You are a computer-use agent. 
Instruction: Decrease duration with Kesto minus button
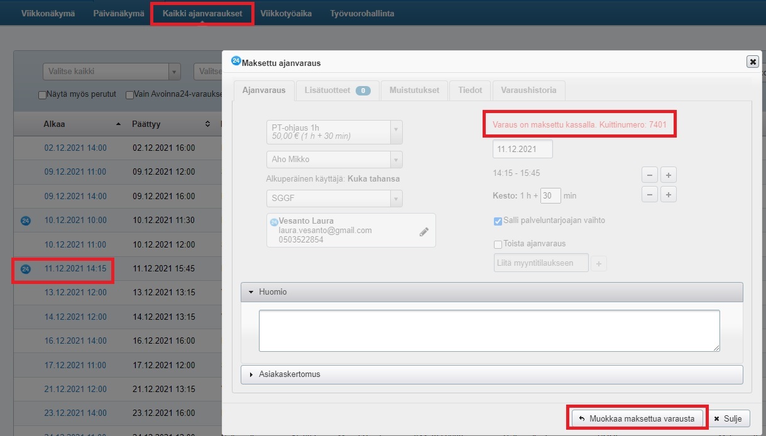point(650,195)
